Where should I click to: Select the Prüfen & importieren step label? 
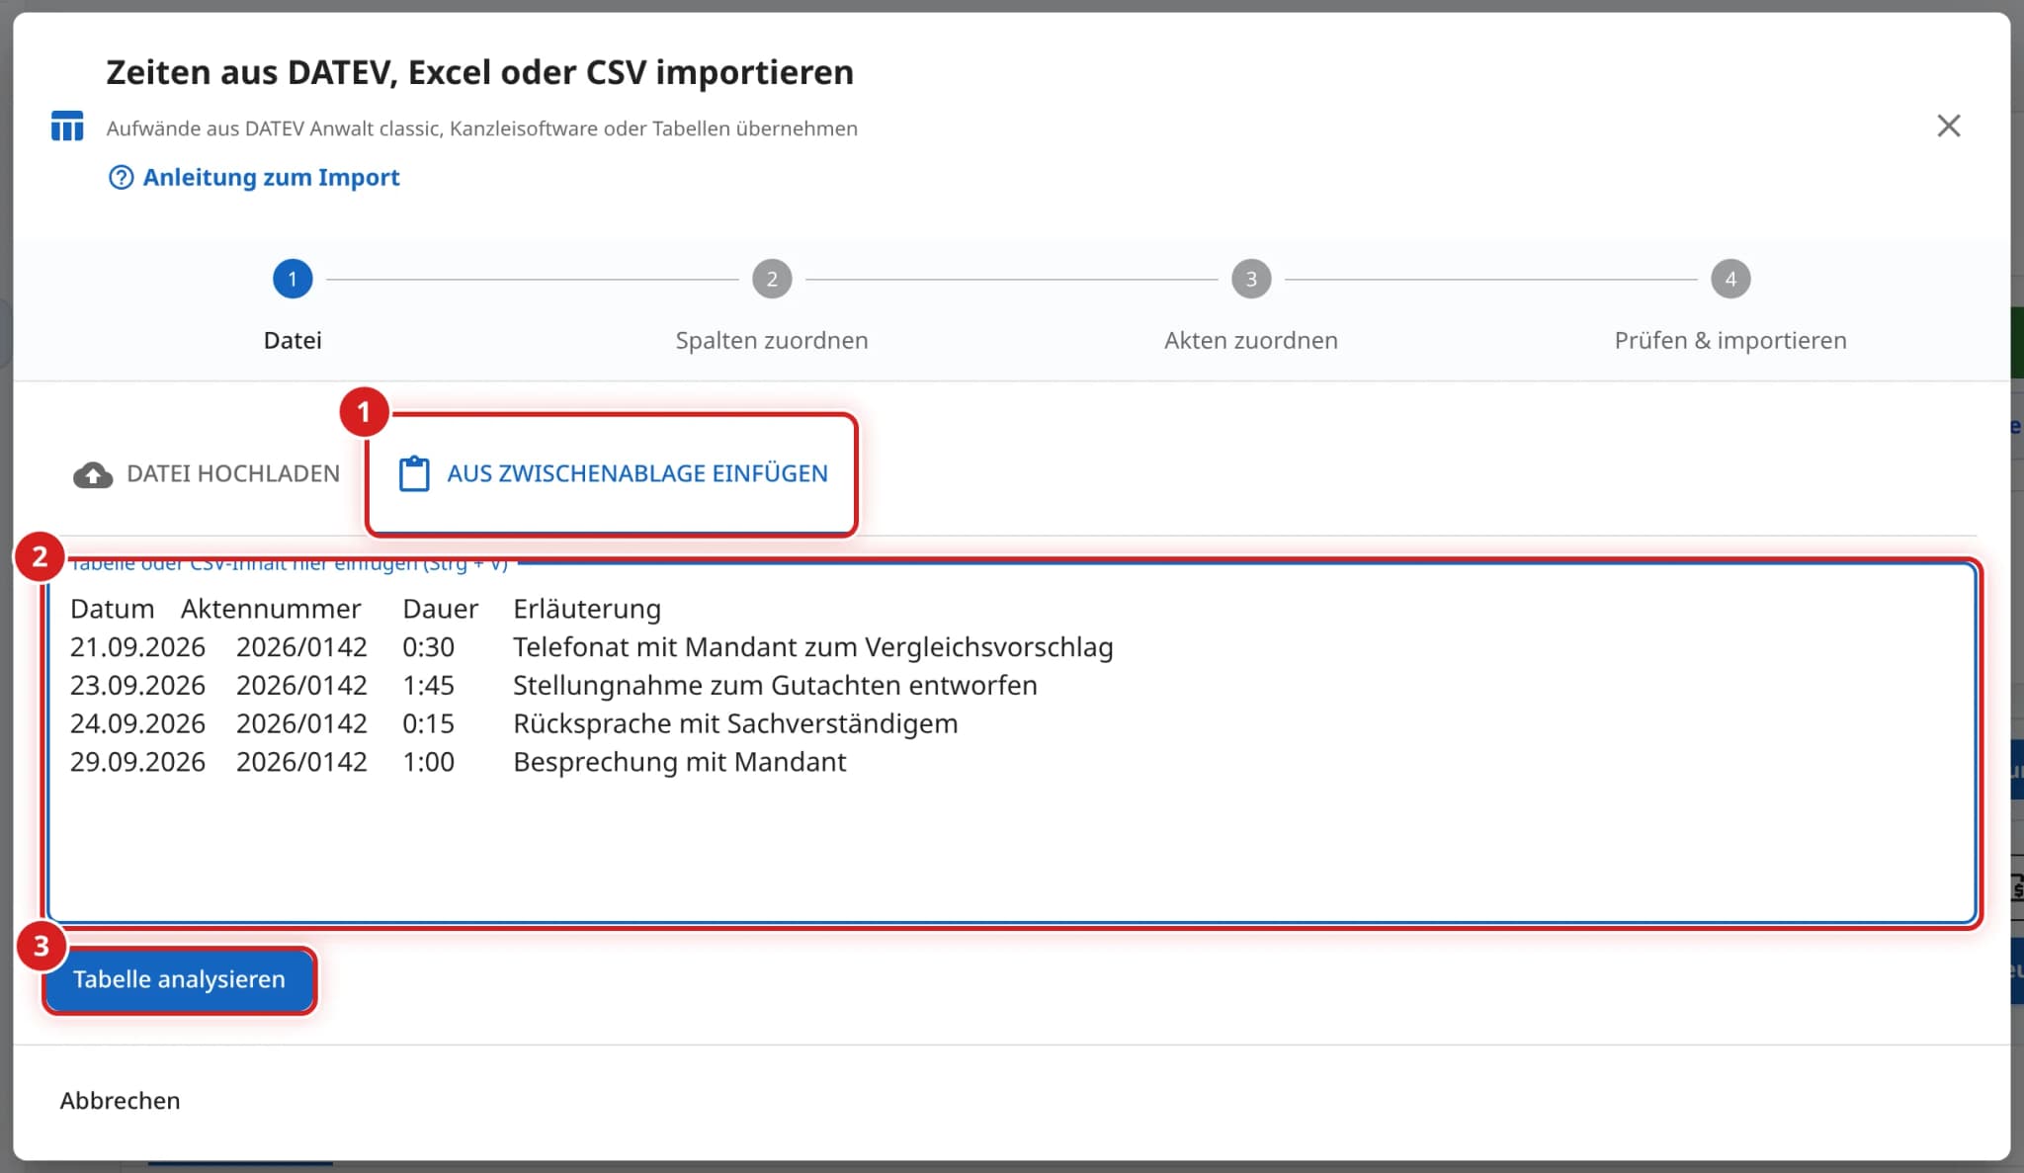pos(1730,340)
